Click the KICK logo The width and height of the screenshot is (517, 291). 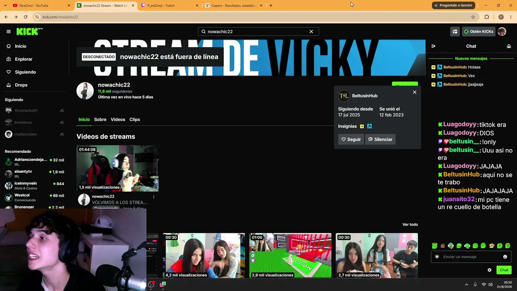pos(29,32)
